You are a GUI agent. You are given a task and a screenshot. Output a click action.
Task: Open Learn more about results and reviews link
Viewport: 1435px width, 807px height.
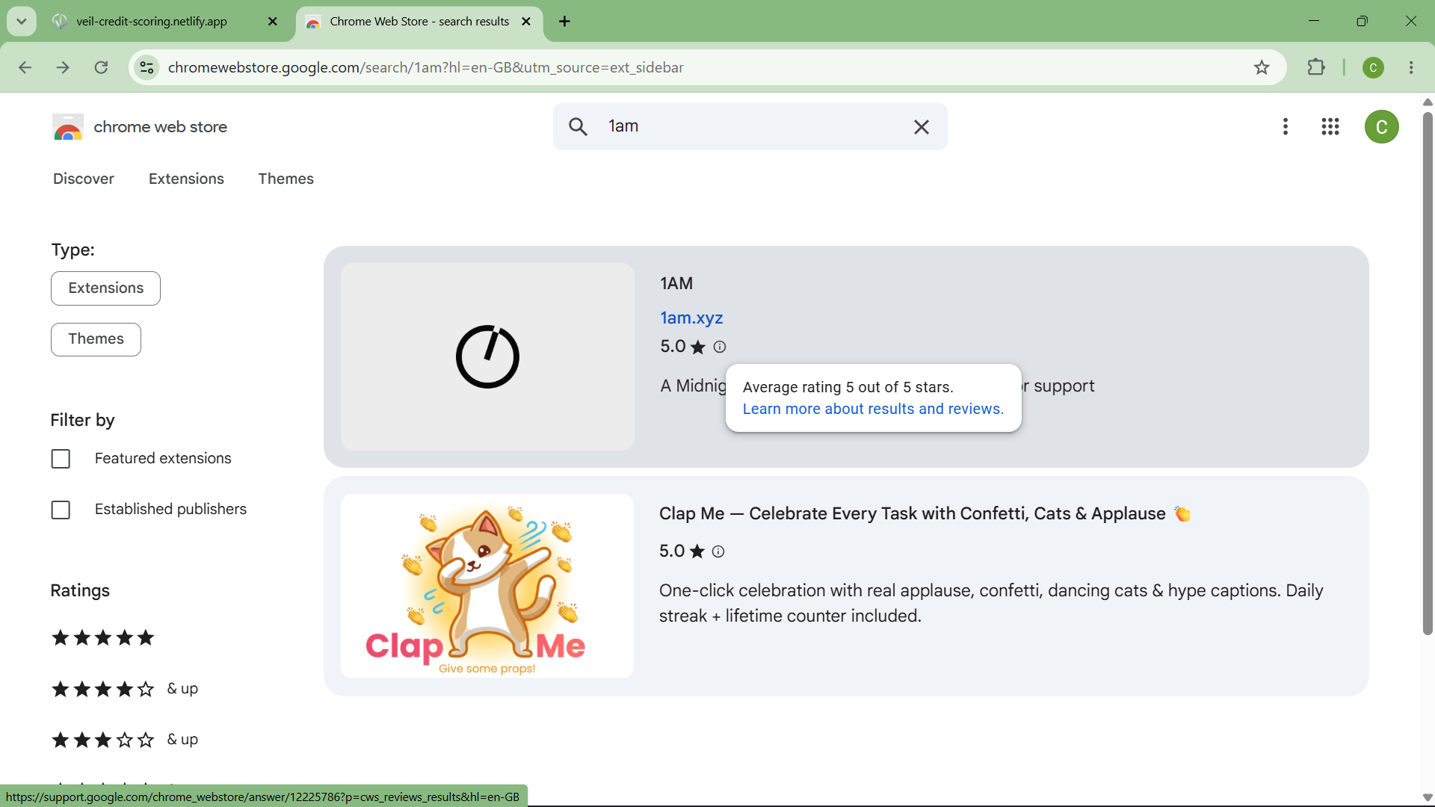coord(873,409)
